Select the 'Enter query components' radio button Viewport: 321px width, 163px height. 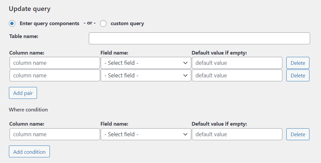pos(12,23)
